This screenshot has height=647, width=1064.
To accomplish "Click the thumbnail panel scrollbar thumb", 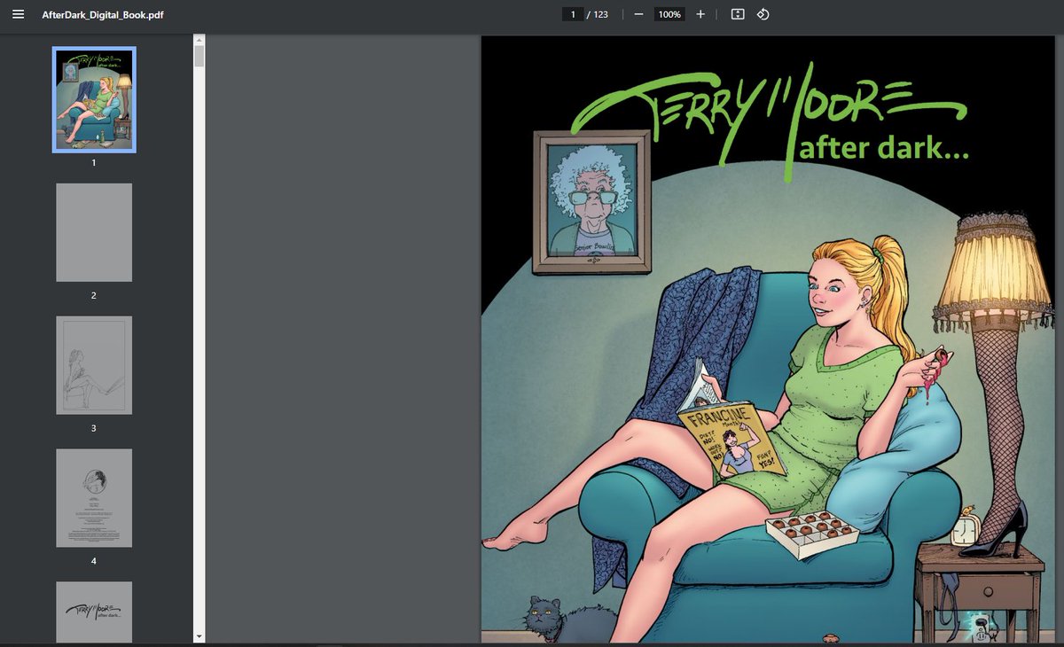I will (199, 57).
